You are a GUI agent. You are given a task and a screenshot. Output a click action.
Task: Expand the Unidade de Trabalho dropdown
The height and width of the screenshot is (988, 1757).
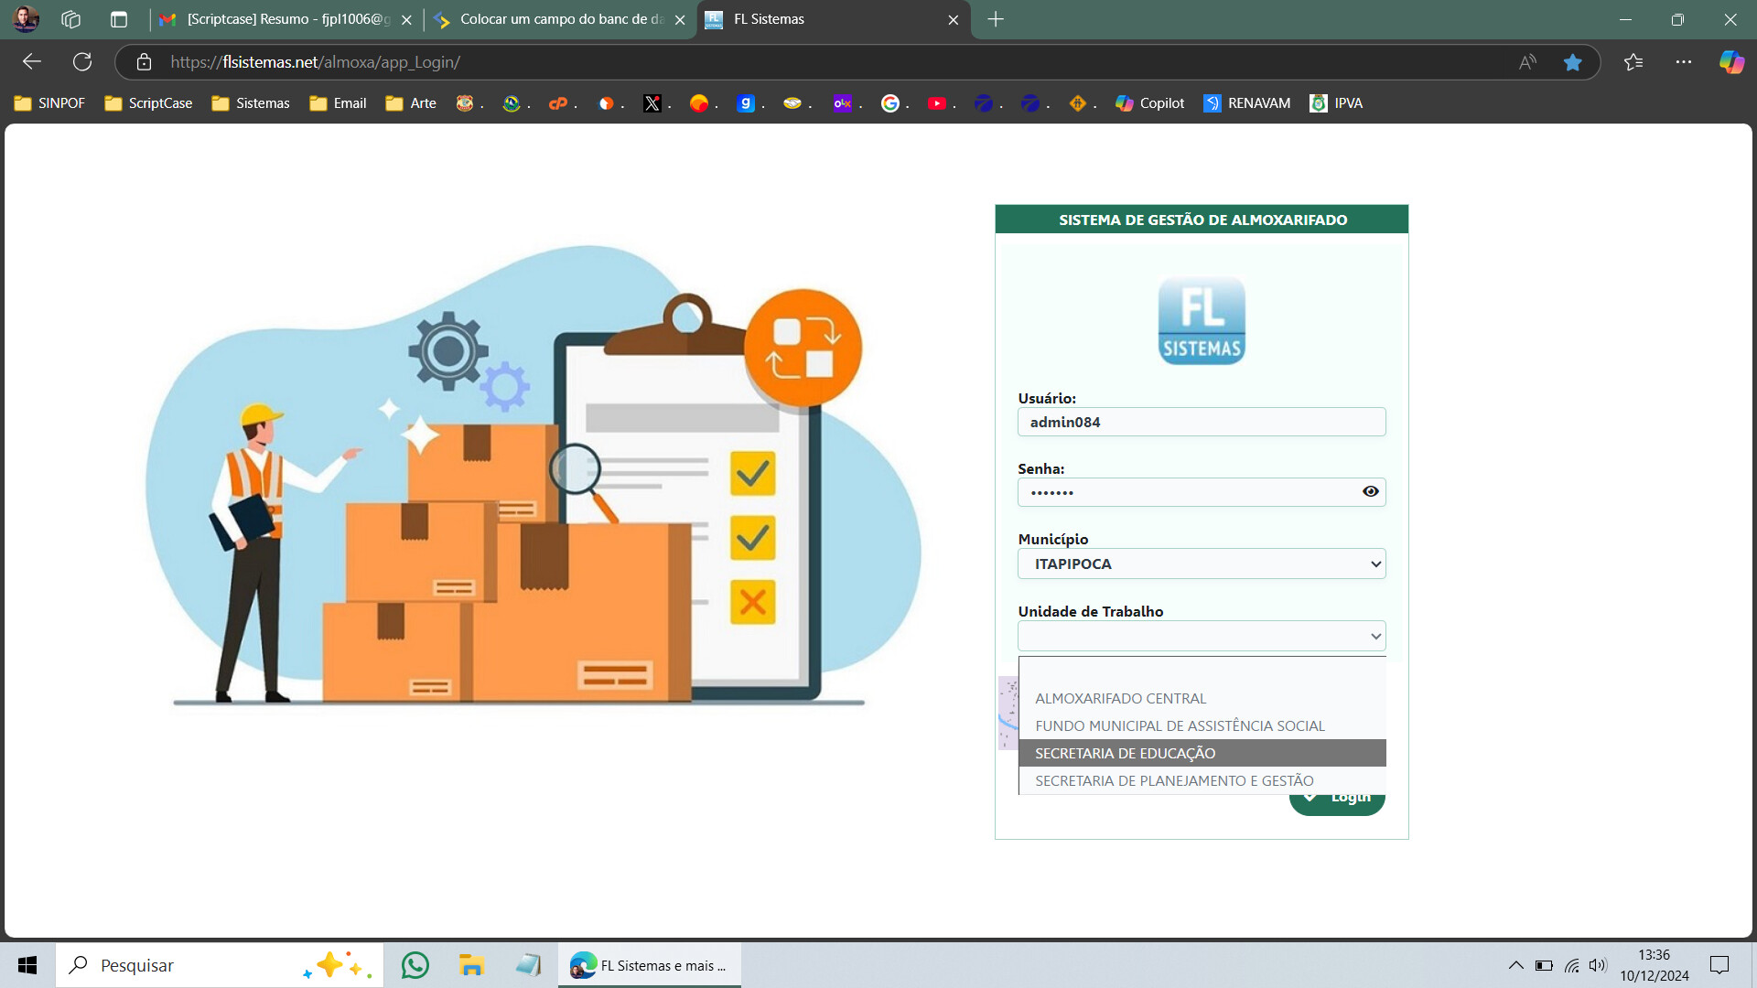click(x=1201, y=636)
